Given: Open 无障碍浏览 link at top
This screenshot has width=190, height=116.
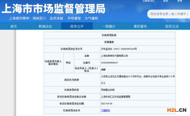Looking at the screenshot, I should point(148,1).
